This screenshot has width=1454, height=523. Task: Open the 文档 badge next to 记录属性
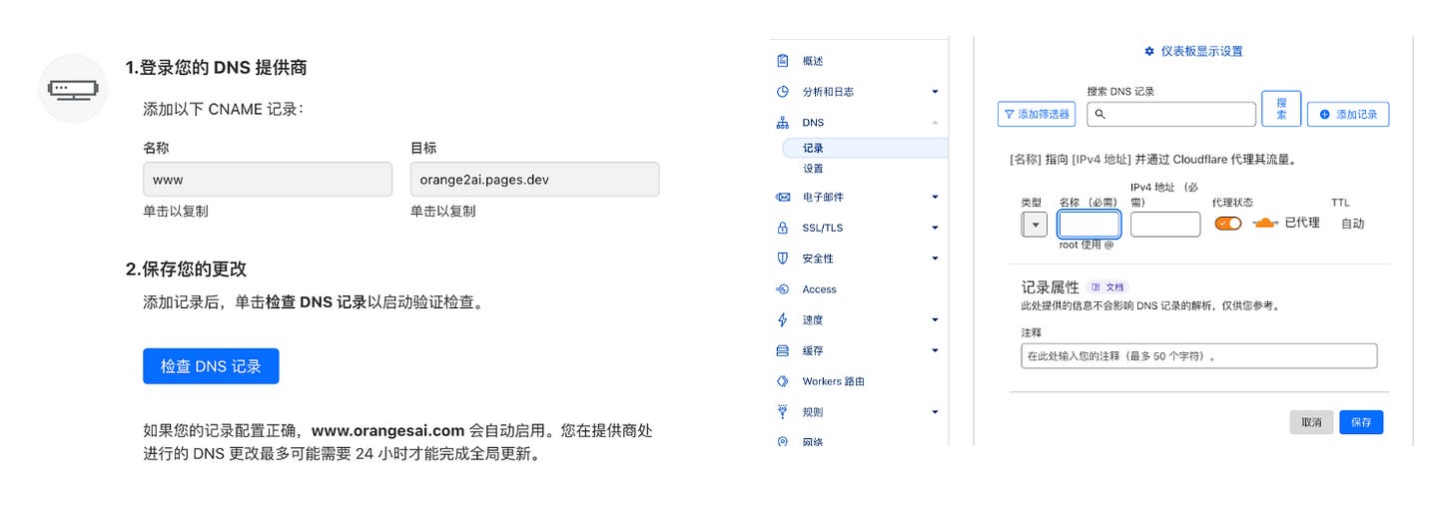click(x=1108, y=286)
